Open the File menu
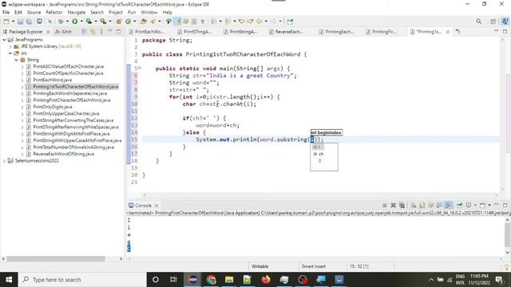Screen dimensions: 511x287 [x=6, y=13]
